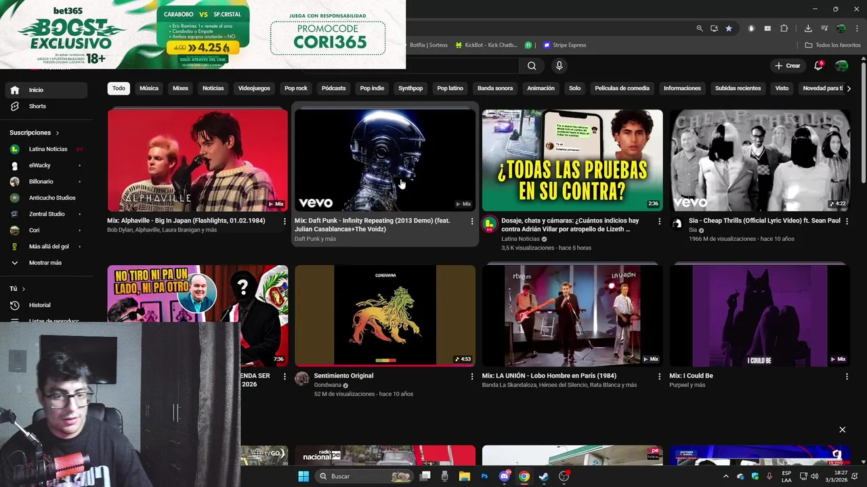Play the Gondwana Sentimiento Original thumbnail

385,315
